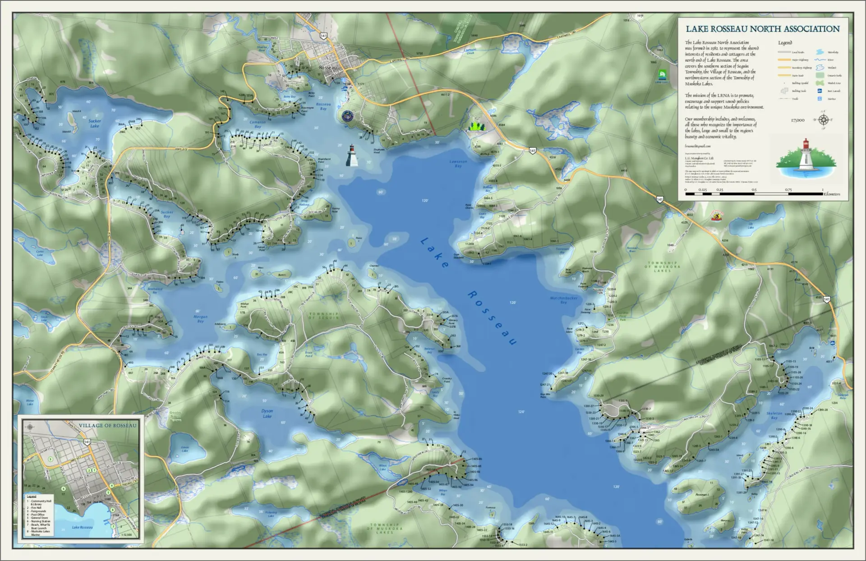Image resolution: width=866 pixels, height=561 pixels.
Task: Click the Legend heading in the title panel
Action: pyautogui.click(x=785, y=43)
